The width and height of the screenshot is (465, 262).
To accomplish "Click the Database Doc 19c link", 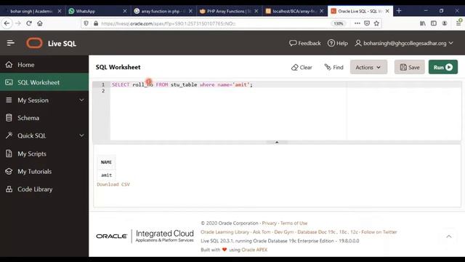I will (x=317, y=232).
